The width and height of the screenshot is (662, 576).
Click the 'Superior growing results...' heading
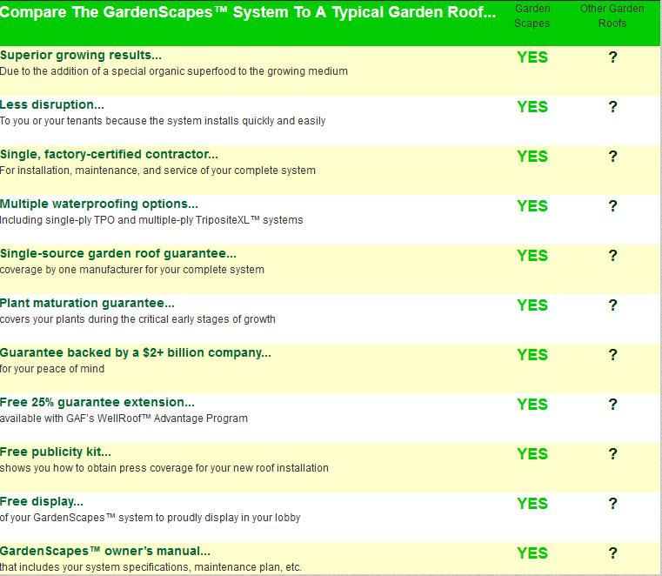click(x=81, y=56)
